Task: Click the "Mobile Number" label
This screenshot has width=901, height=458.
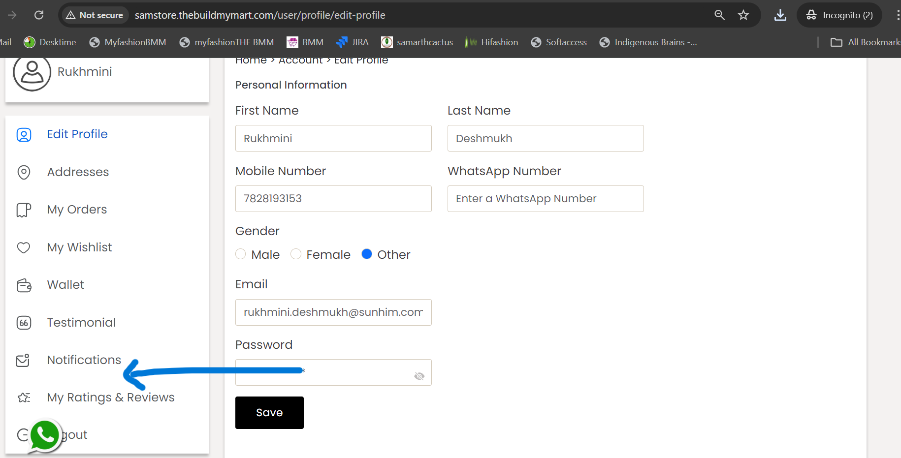Action: 281,171
